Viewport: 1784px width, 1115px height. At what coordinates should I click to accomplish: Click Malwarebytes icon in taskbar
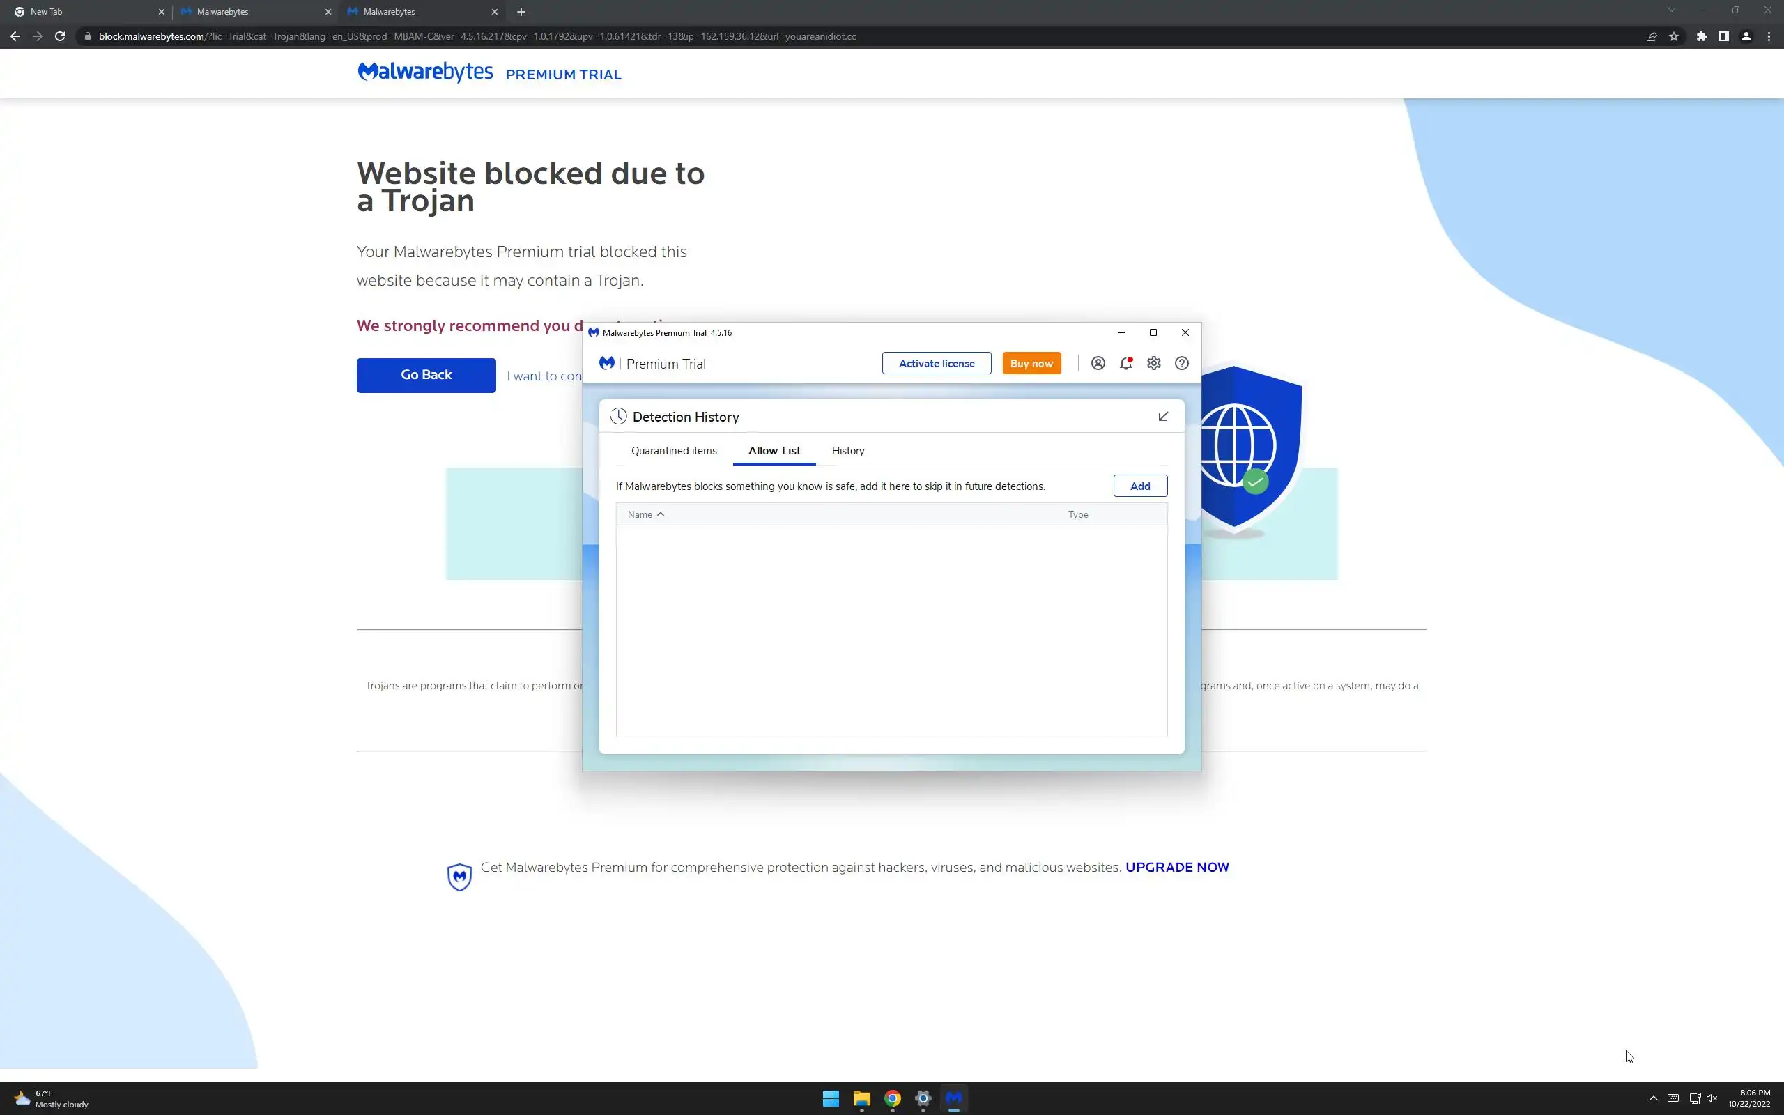coord(954,1098)
